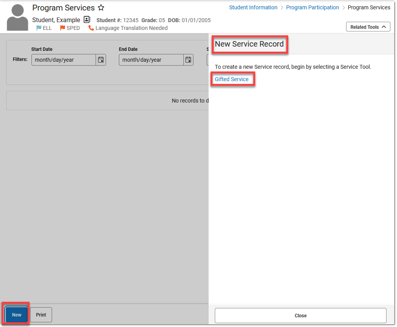This screenshot has width=397, height=327.
Task: Open the student contact card icon
Action: coord(87,19)
